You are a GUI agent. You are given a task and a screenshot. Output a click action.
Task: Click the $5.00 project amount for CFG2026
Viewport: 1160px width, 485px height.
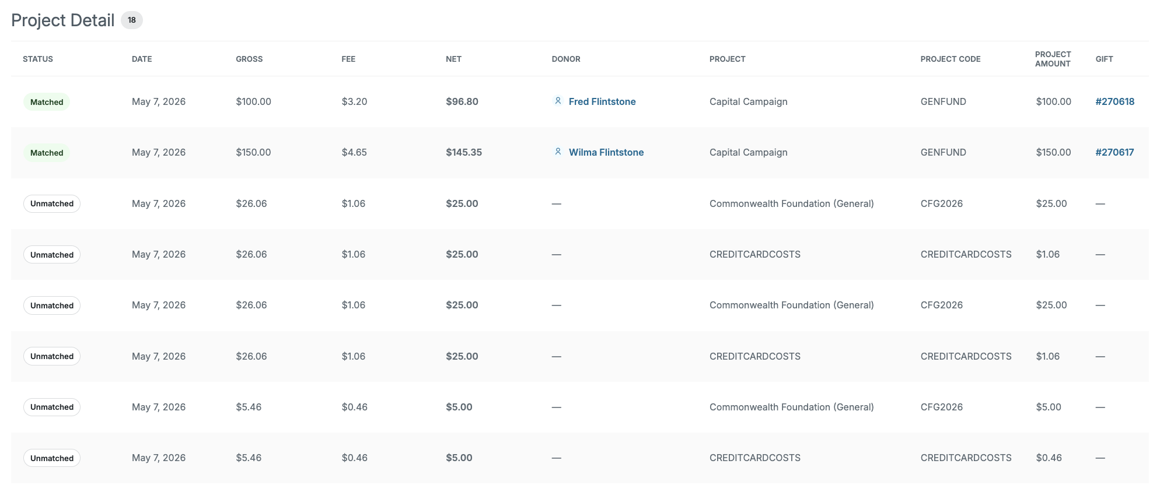coord(1049,407)
